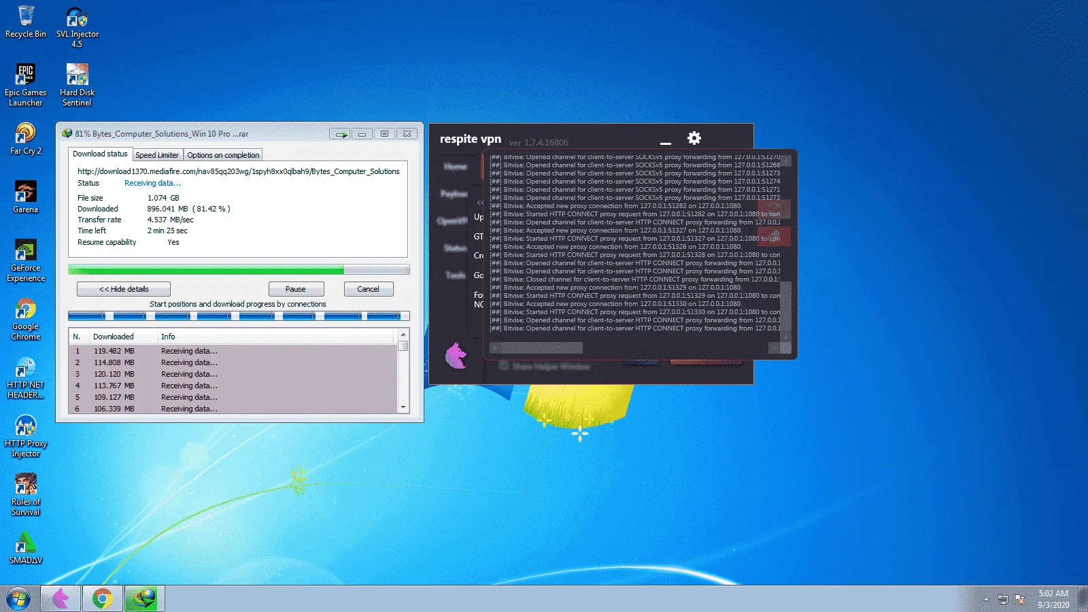
Task: Click the transfer rate 4.537 MB/sec
Action: coord(171,220)
